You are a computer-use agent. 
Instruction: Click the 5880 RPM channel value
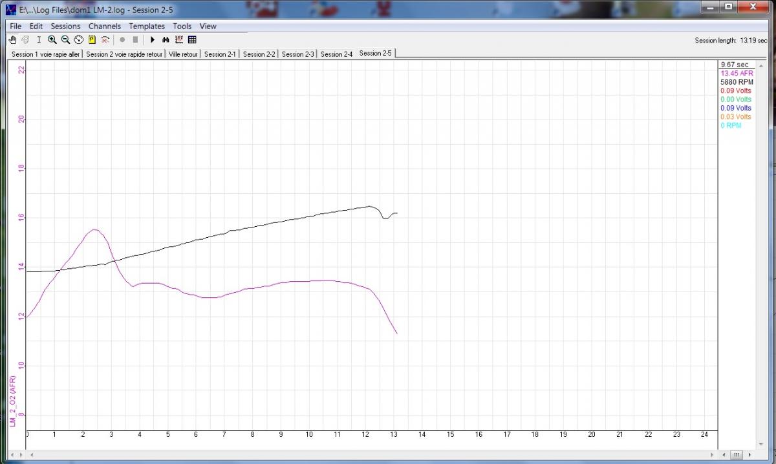pyautogui.click(x=737, y=82)
